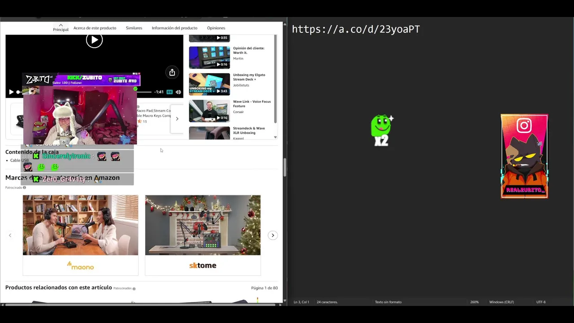Click Texto sin formato in Notepad status bar

[388, 302]
